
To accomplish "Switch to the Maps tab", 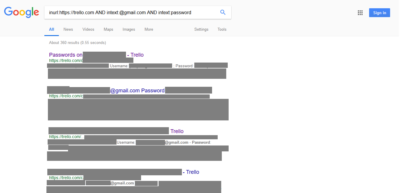I will point(108,29).
